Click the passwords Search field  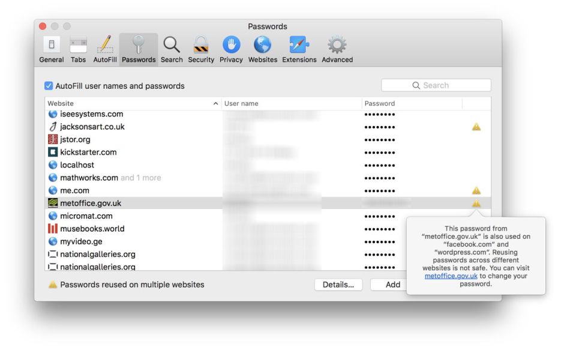click(x=436, y=85)
